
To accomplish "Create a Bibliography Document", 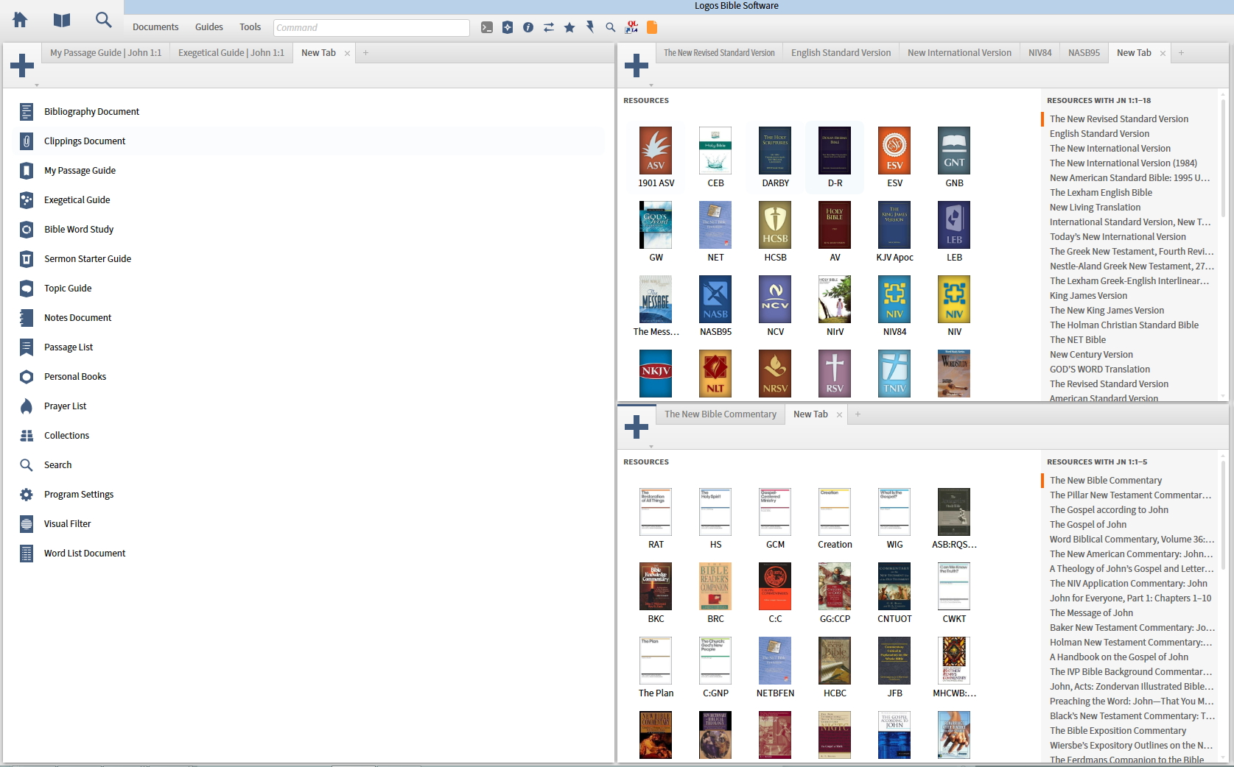I will (x=91, y=112).
